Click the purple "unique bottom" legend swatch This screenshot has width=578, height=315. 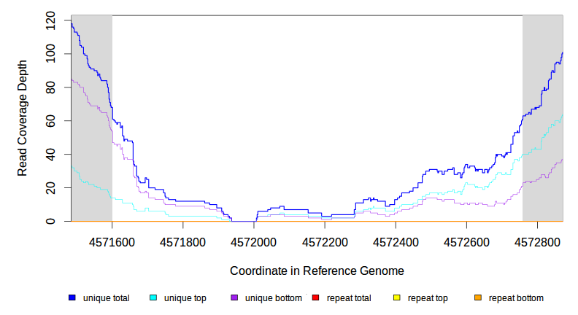pos(234,298)
